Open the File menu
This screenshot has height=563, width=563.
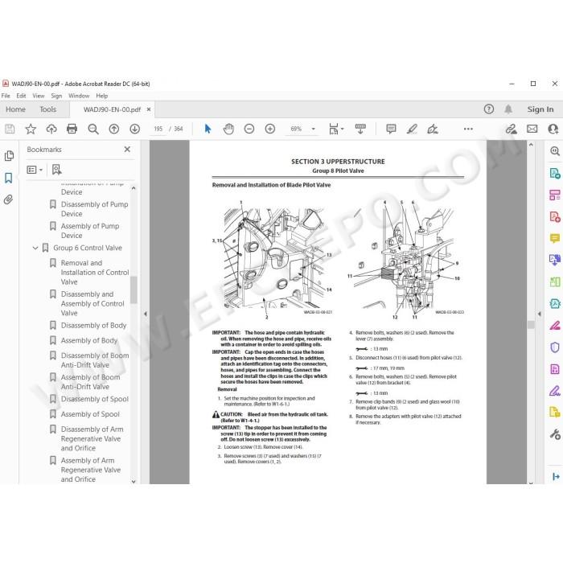point(6,96)
